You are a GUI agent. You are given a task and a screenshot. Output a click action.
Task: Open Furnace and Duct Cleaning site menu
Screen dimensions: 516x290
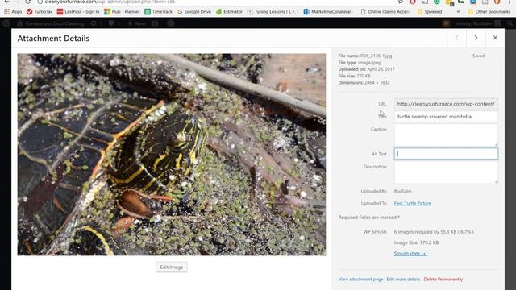tap(50, 23)
